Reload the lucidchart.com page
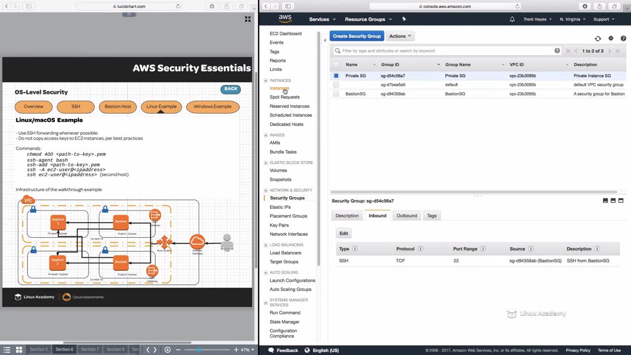The image size is (631, 355). 177,6
